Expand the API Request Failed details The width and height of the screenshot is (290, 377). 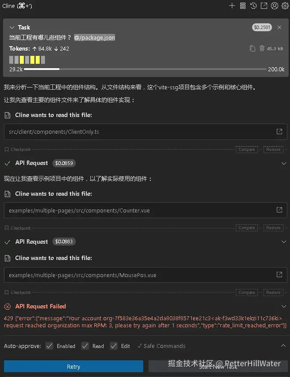(x=284, y=306)
